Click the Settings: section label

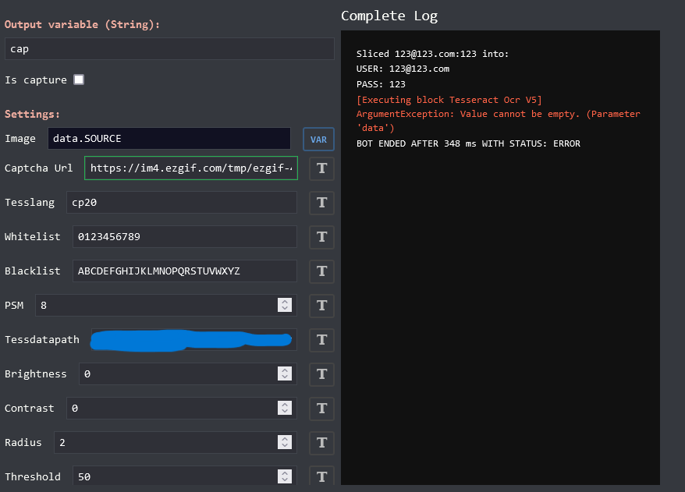32,114
